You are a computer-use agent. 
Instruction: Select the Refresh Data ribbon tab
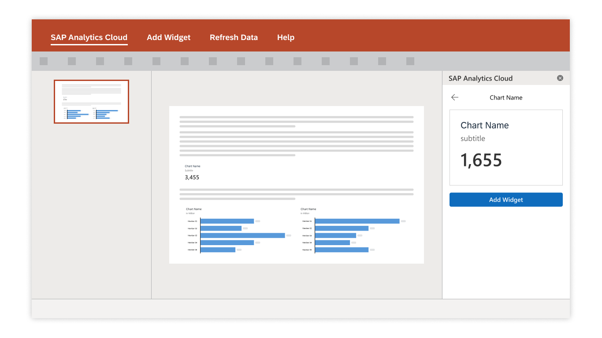tap(234, 37)
